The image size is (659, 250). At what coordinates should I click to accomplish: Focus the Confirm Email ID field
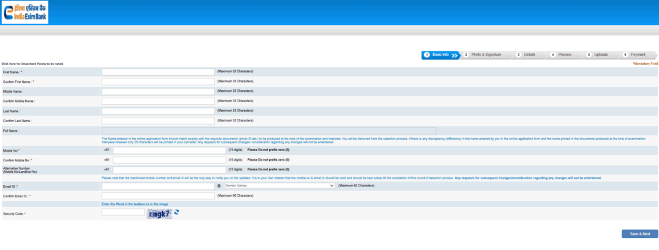158,196
